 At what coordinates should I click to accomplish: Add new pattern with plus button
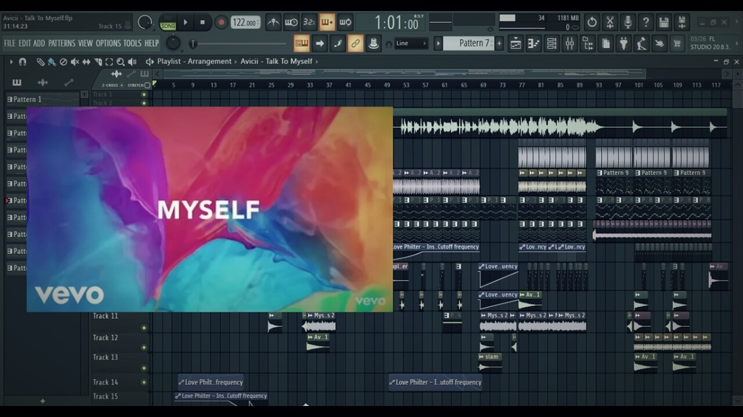pos(499,44)
